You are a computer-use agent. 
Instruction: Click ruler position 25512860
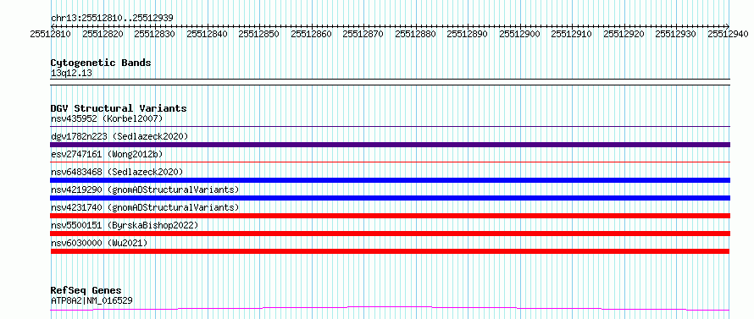coord(312,34)
